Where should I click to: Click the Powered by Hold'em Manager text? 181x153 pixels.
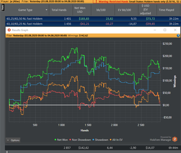(161, 139)
